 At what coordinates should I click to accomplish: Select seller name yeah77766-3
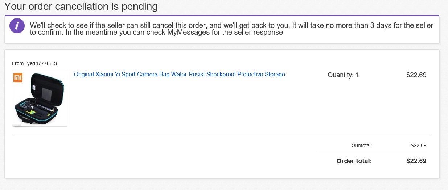[42, 63]
